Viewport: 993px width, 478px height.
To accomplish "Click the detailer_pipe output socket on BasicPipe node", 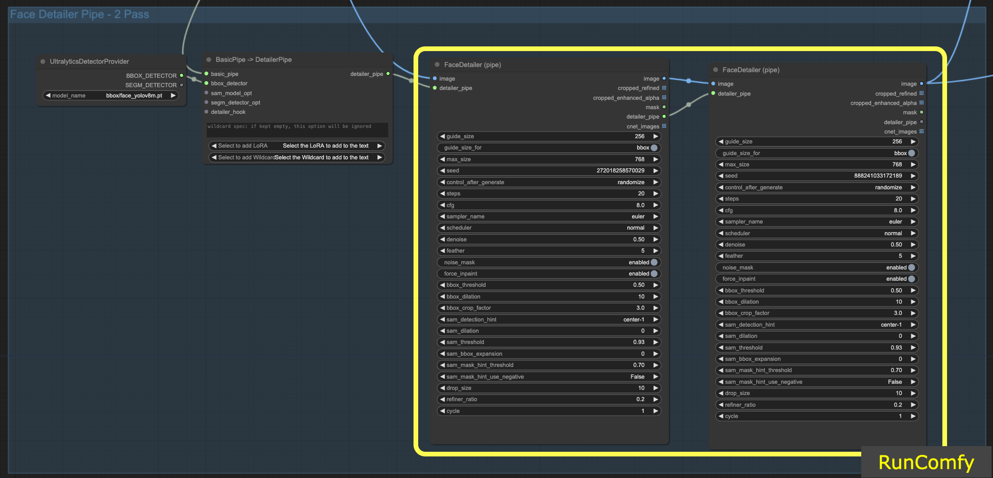I will pos(388,74).
